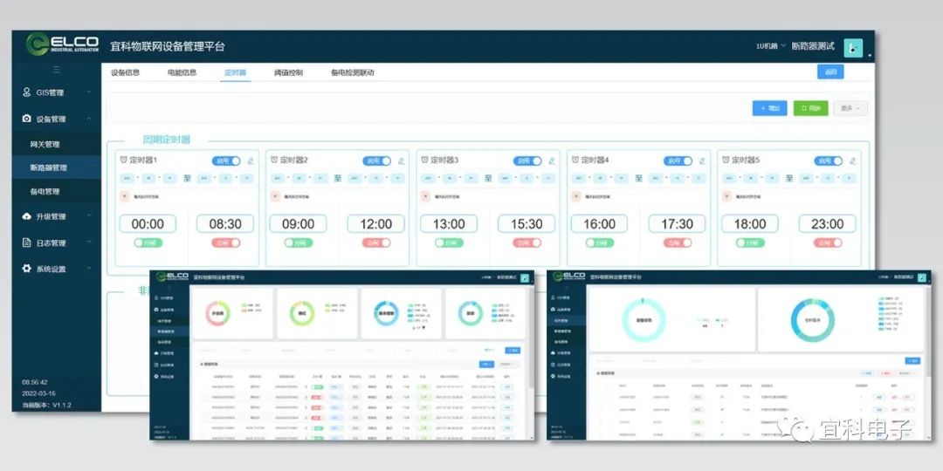Click the edit pencil icon for 定时器3
This screenshot has height=471, width=943.
tap(553, 160)
